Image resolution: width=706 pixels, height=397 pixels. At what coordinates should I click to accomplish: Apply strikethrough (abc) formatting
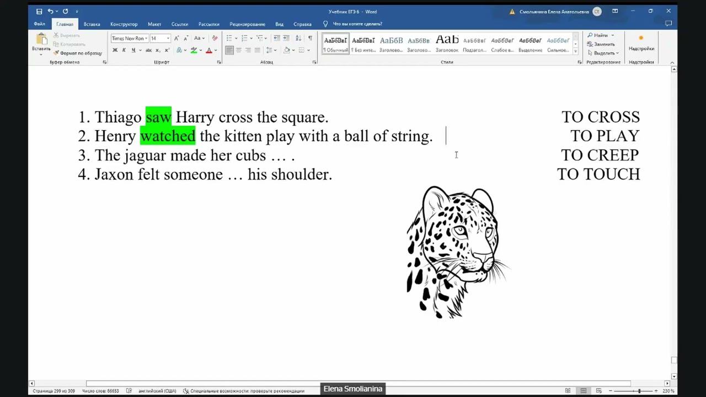148,50
